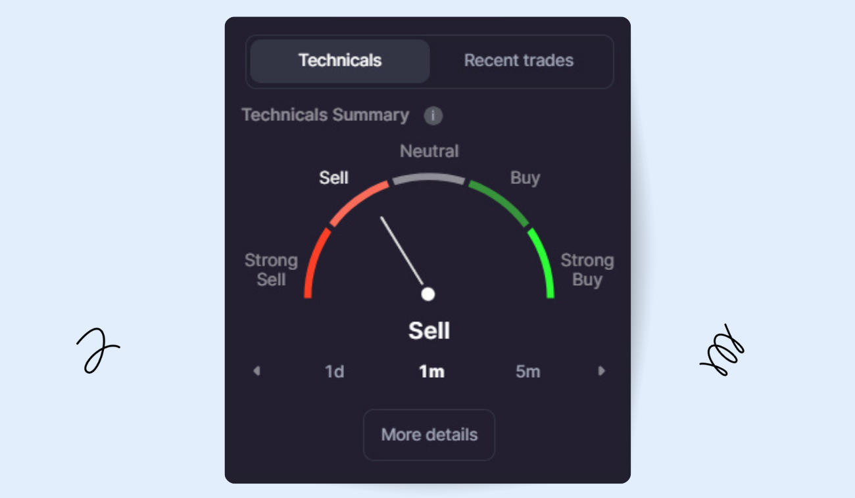Open the Recent trades tab
This screenshot has width=855, height=498.
point(519,61)
